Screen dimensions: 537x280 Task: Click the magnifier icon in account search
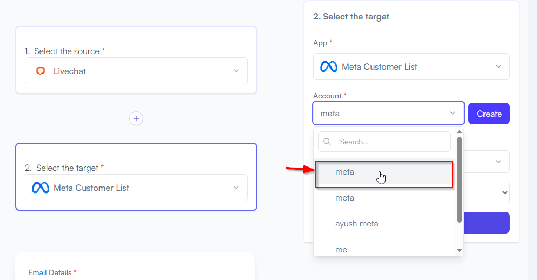coord(327,142)
